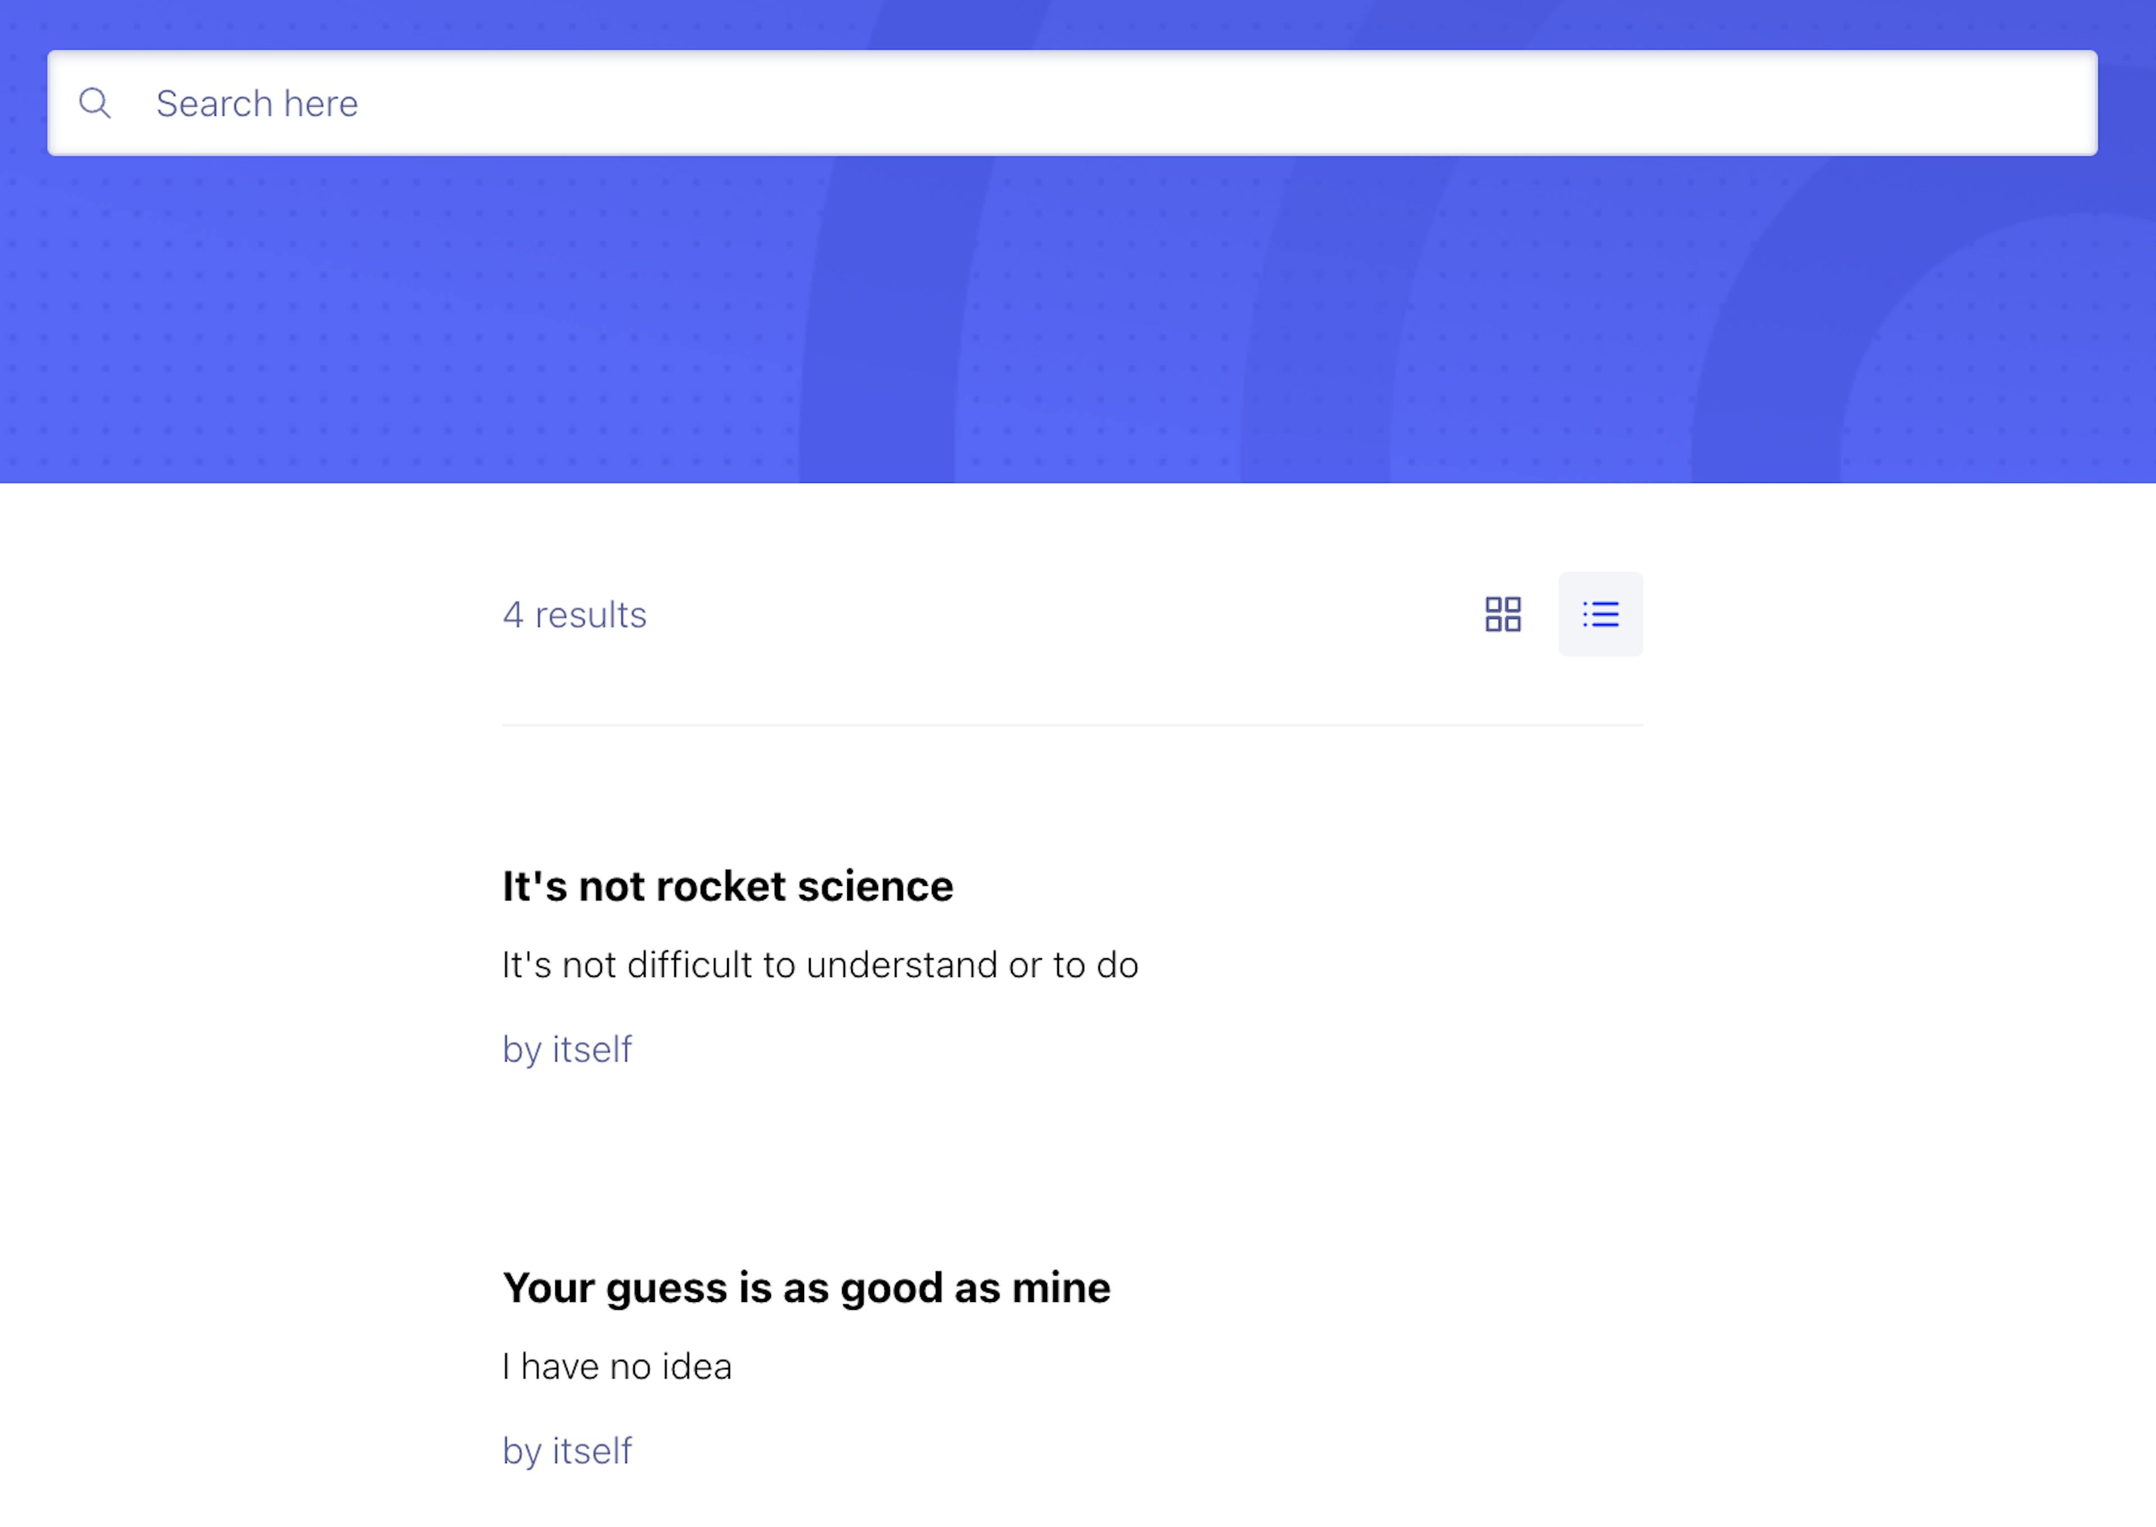Select the first result's bold heading
The height and width of the screenshot is (1527, 2156).
click(x=727, y=886)
